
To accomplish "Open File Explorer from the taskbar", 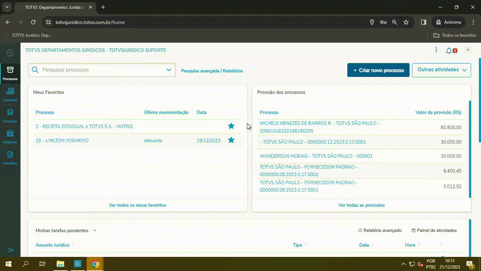I will click(x=60, y=264).
